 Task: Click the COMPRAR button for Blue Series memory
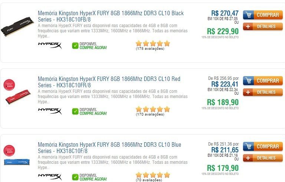[x=263, y=146]
